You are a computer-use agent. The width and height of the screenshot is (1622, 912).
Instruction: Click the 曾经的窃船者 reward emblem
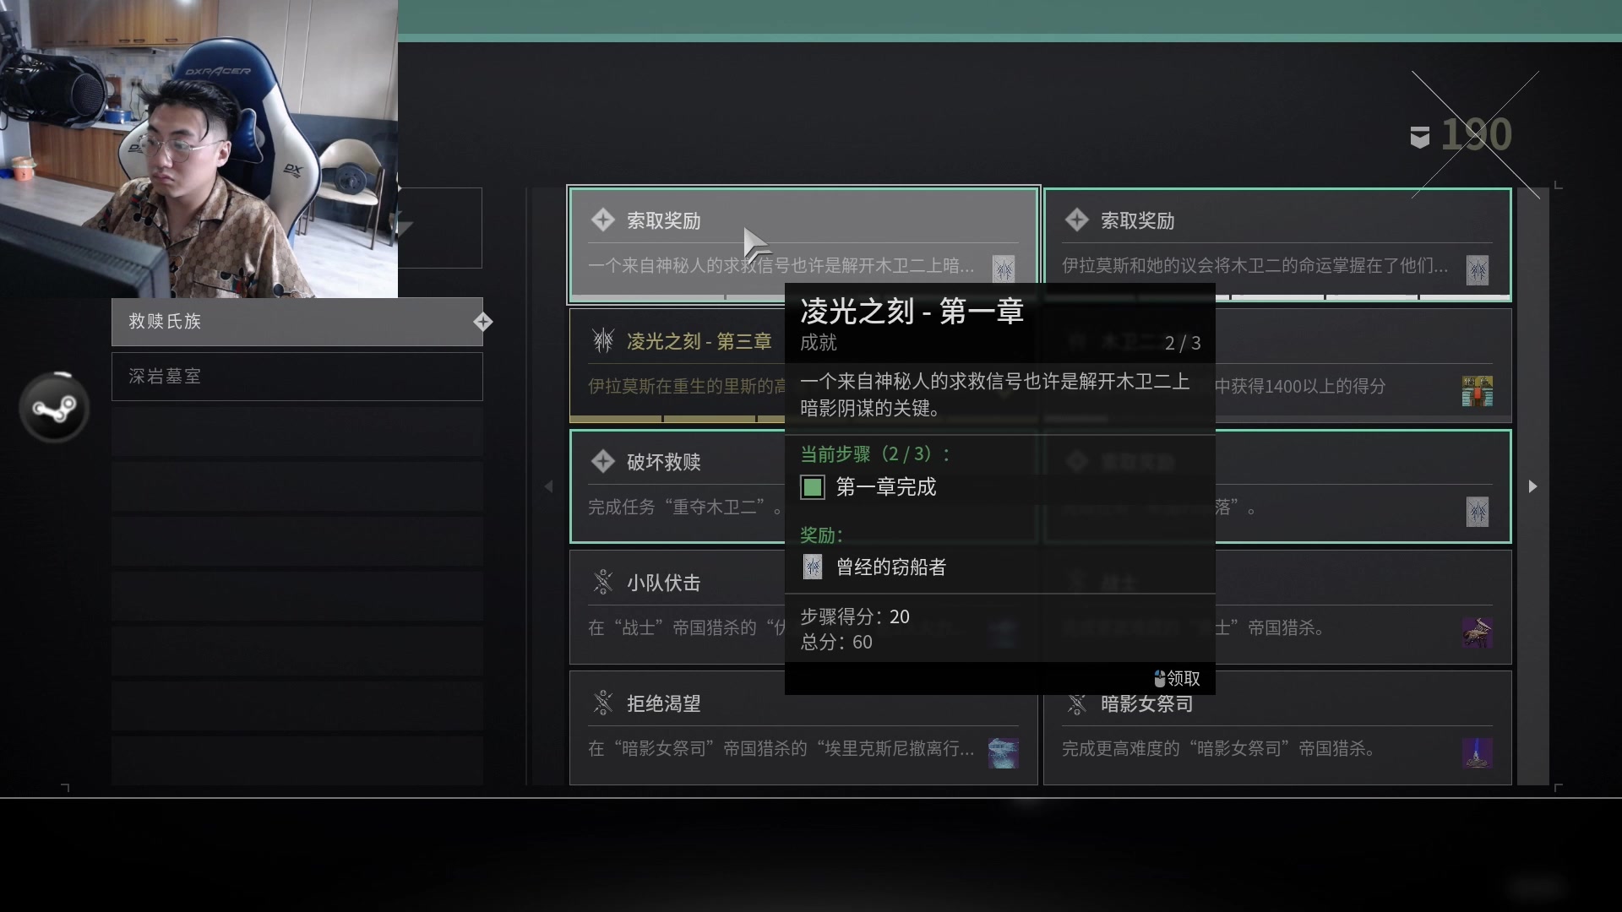pyautogui.click(x=813, y=567)
